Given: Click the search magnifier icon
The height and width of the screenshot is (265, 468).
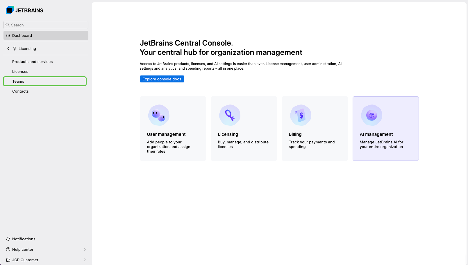Looking at the screenshot, I should [8, 25].
